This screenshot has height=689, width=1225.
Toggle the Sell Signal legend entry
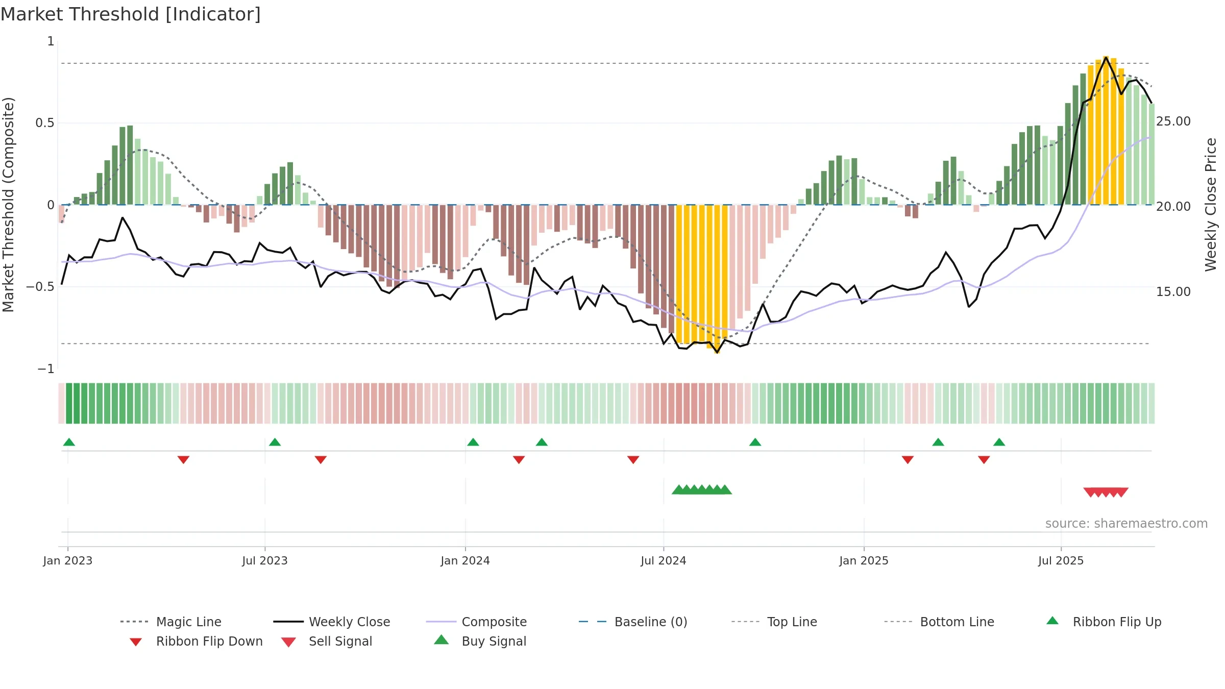click(x=327, y=641)
